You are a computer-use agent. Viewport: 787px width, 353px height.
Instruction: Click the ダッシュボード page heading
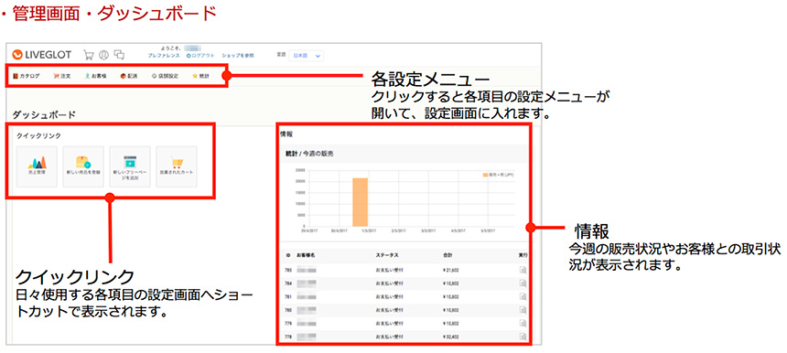tap(44, 115)
